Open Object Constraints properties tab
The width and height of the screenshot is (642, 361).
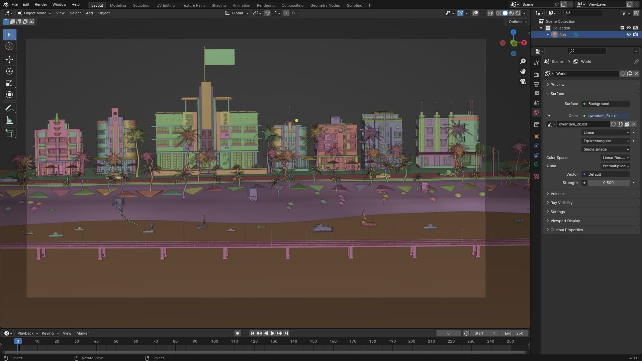(x=536, y=155)
